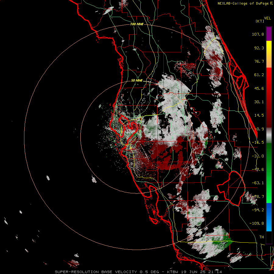Click the TH label on the legend
Screen dimensions: 274x274
click(262, 237)
